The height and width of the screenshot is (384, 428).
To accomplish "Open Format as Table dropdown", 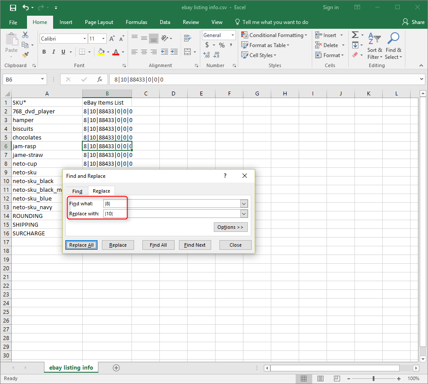I will [x=265, y=45].
